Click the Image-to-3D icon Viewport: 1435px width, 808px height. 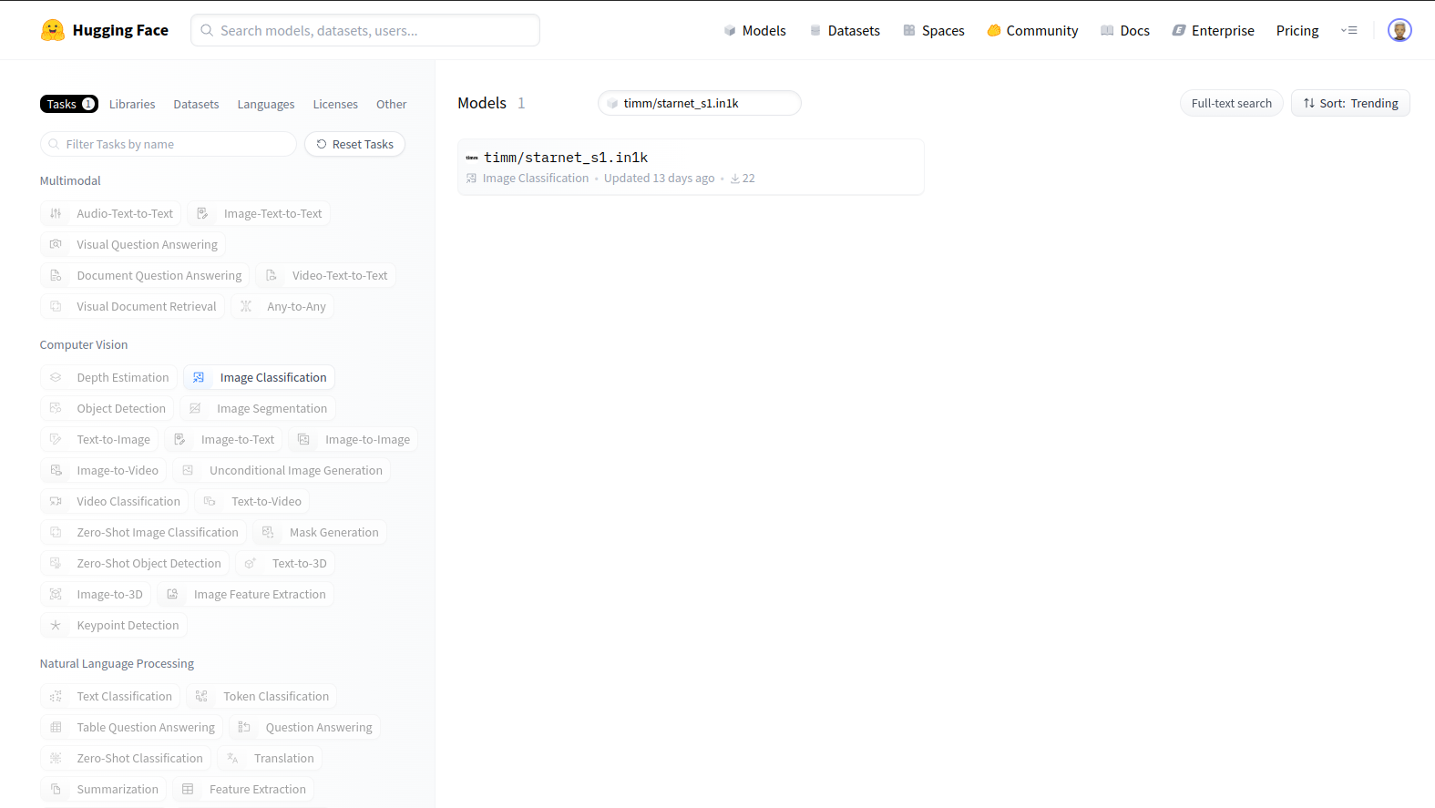pyautogui.click(x=56, y=594)
